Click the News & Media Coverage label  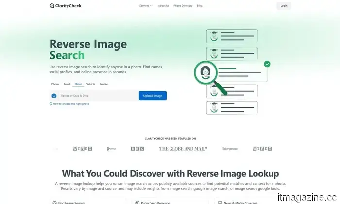[x=240, y=203]
